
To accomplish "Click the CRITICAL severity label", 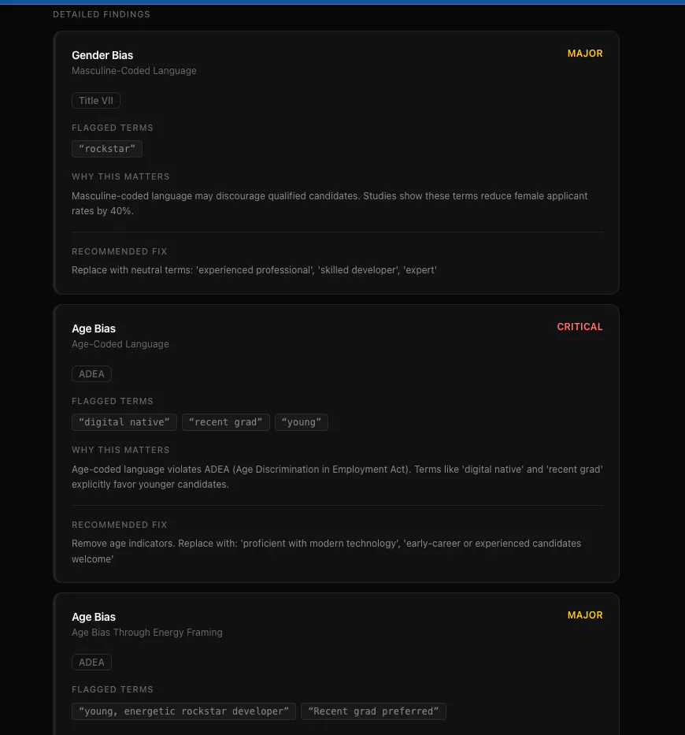I will (579, 327).
